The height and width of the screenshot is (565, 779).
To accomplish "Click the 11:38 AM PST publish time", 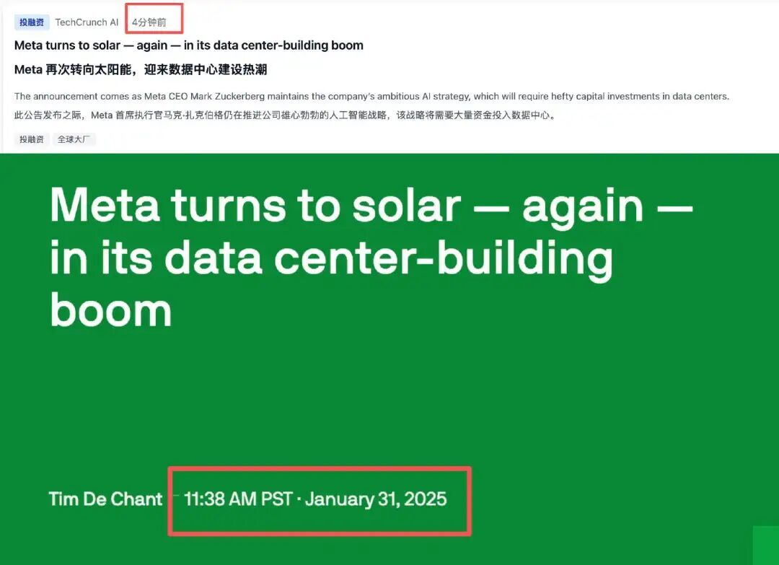I will (x=237, y=499).
